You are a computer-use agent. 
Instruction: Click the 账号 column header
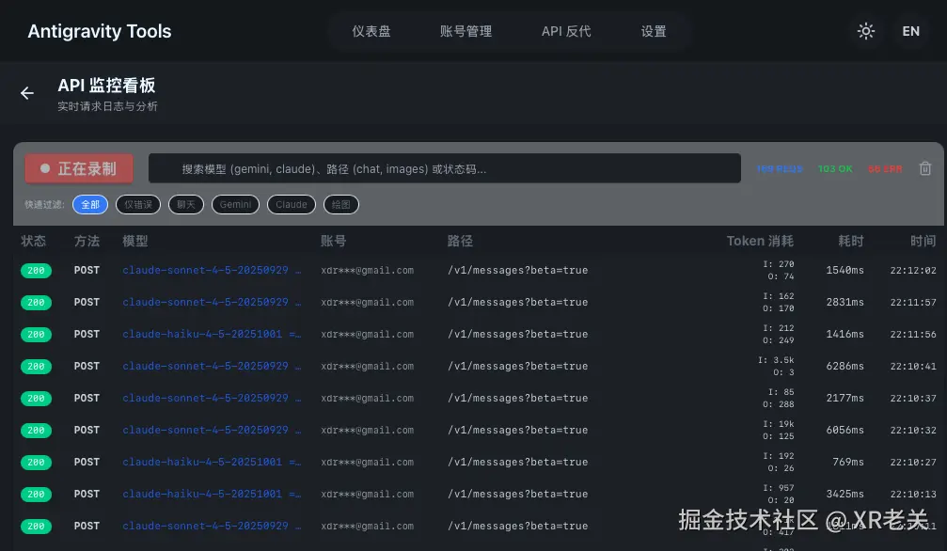(x=334, y=241)
